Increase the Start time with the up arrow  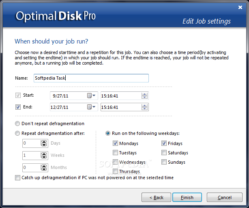(144, 94)
